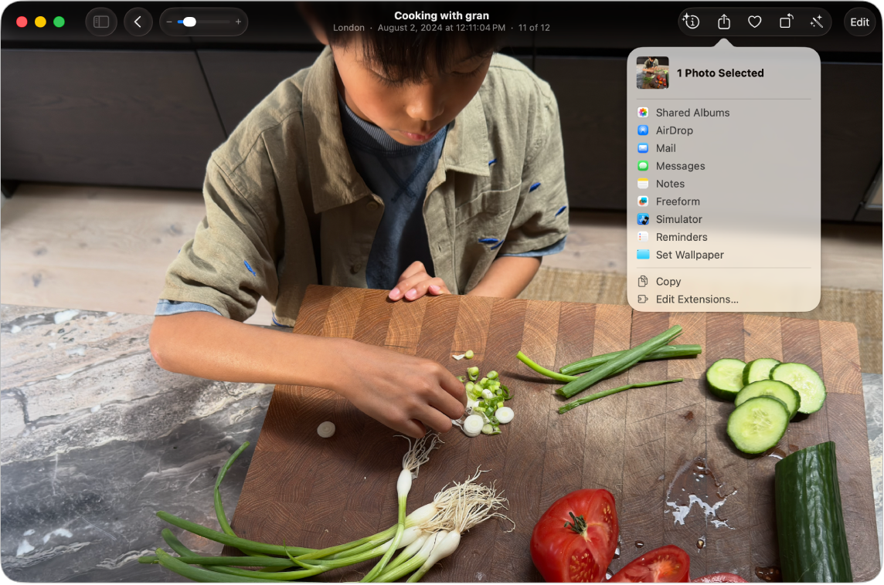Go back using the back arrow
This screenshot has height=585, width=884.
click(x=138, y=22)
